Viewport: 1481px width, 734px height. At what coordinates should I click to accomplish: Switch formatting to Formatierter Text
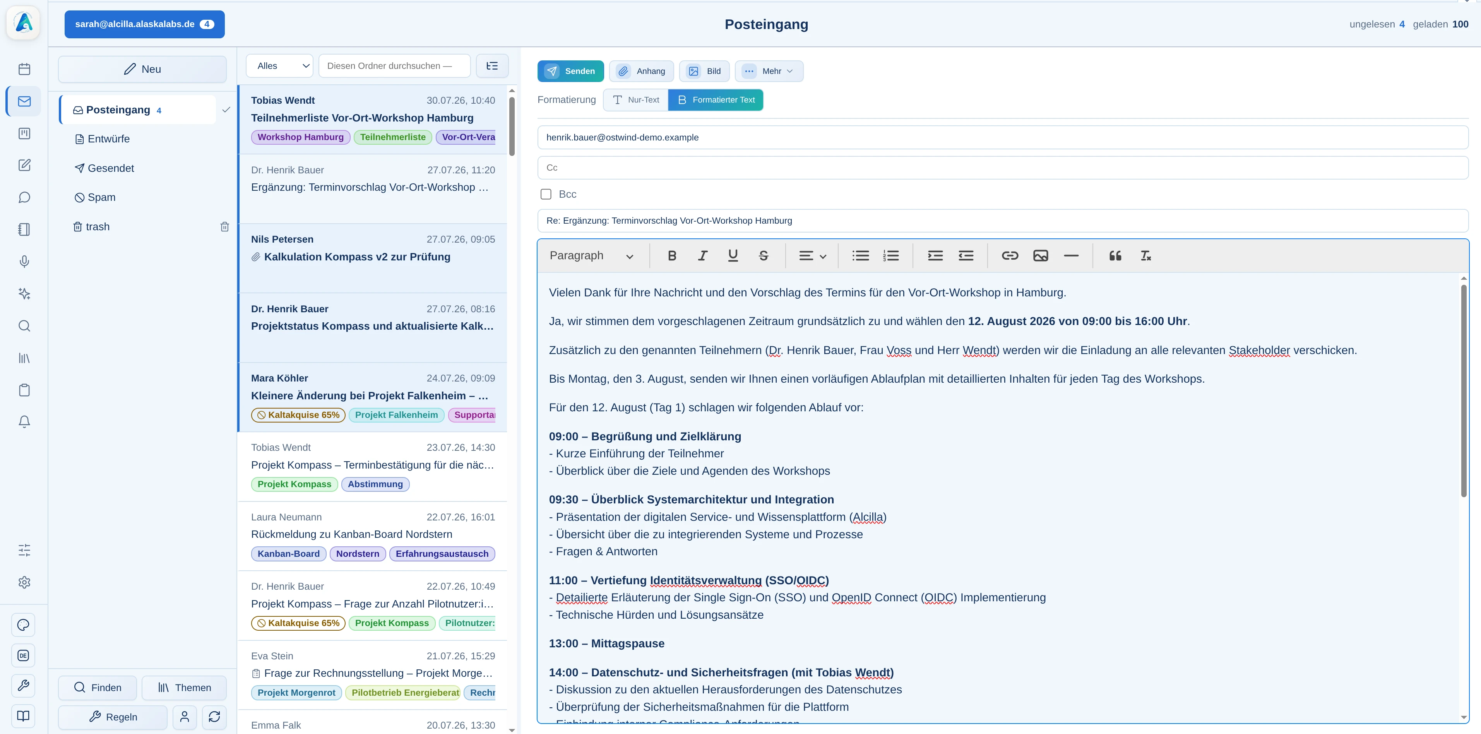[716, 100]
